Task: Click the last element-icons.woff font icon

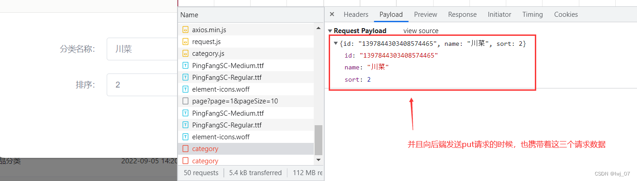Action: [185, 137]
